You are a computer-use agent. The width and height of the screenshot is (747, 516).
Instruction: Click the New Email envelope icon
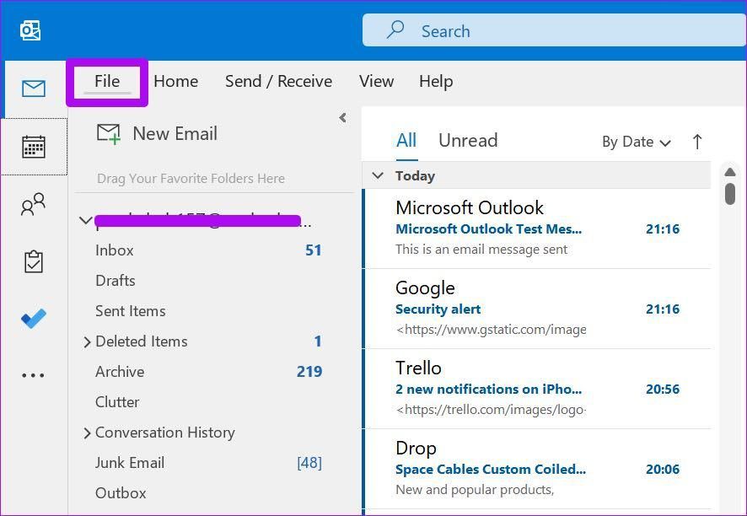point(109,134)
